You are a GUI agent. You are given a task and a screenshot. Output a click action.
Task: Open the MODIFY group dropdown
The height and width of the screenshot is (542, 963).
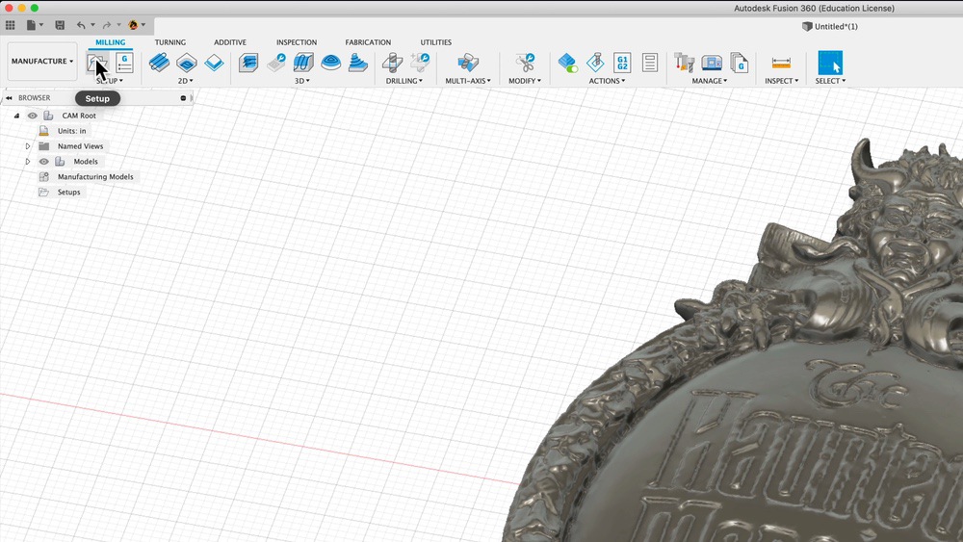coord(525,81)
